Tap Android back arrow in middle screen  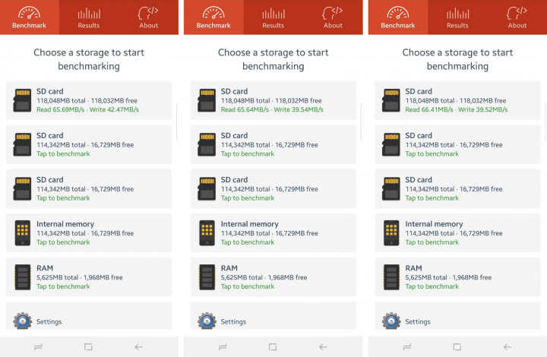point(323,347)
